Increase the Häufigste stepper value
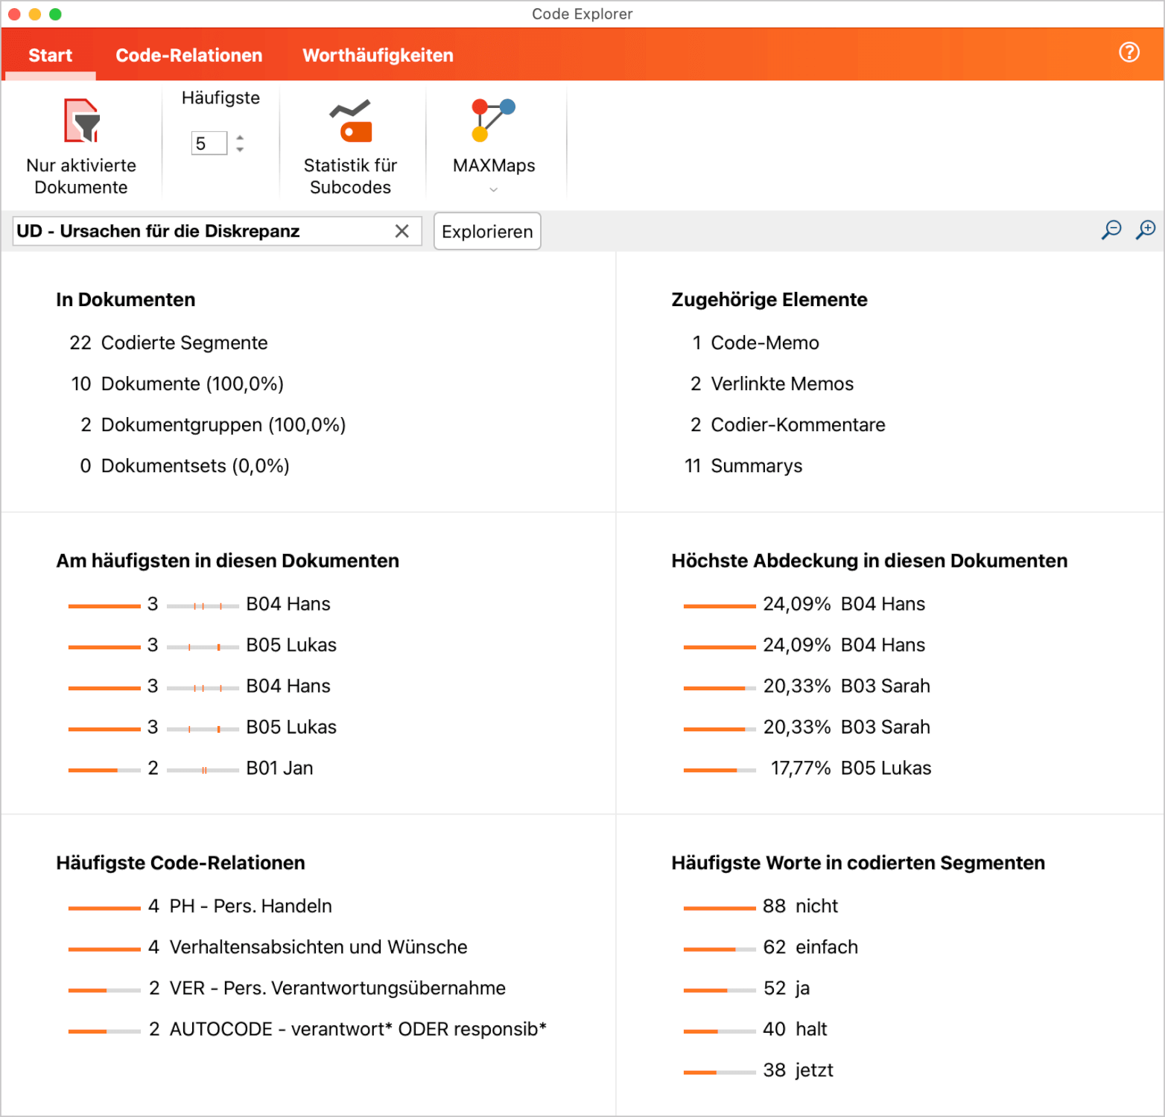This screenshot has width=1165, height=1117. tap(240, 137)
